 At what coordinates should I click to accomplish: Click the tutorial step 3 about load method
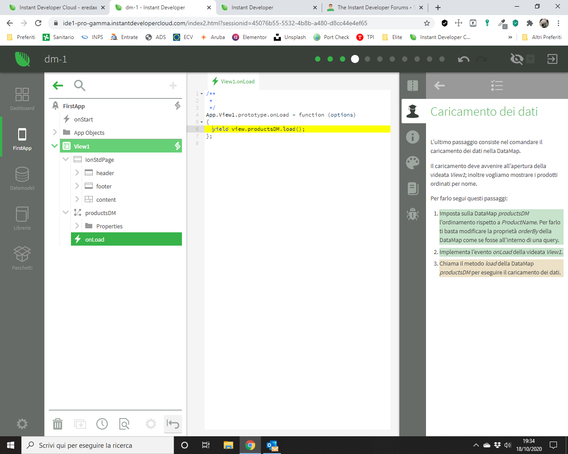click(501, 268)
